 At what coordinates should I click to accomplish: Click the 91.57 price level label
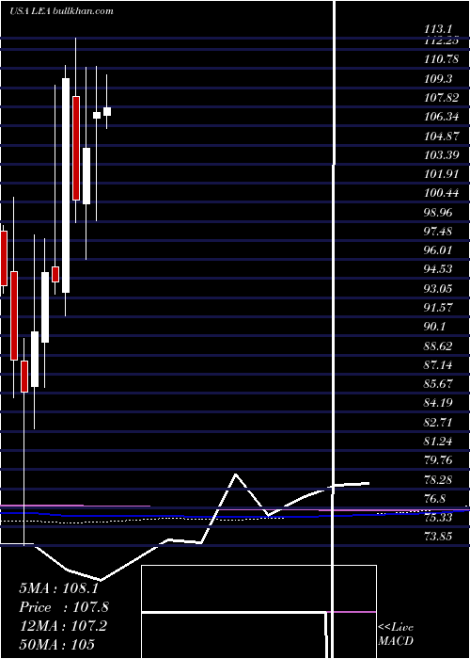(438, 308)
